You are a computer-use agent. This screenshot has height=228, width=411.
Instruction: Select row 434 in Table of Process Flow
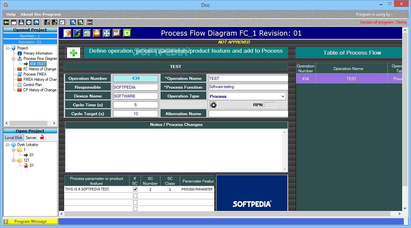349,79
